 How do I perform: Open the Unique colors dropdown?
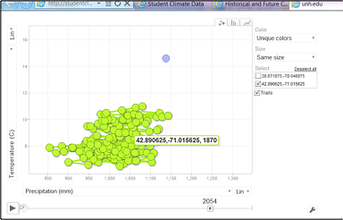[286, 38]
